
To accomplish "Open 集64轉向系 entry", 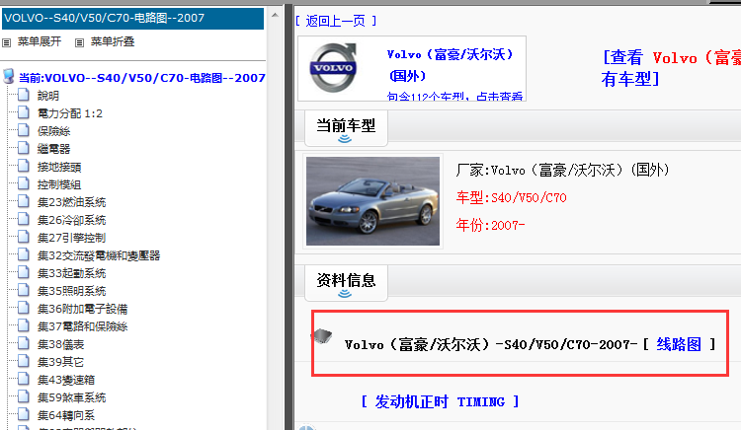I will (x=66, y=415).
